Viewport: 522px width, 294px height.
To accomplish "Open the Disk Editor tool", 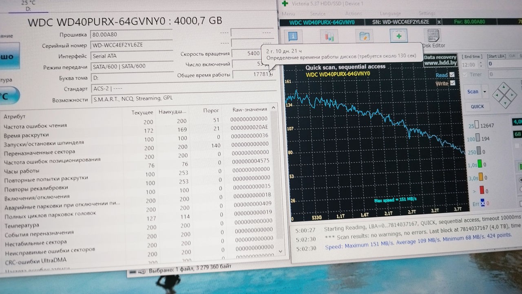I will click(433, 38).
